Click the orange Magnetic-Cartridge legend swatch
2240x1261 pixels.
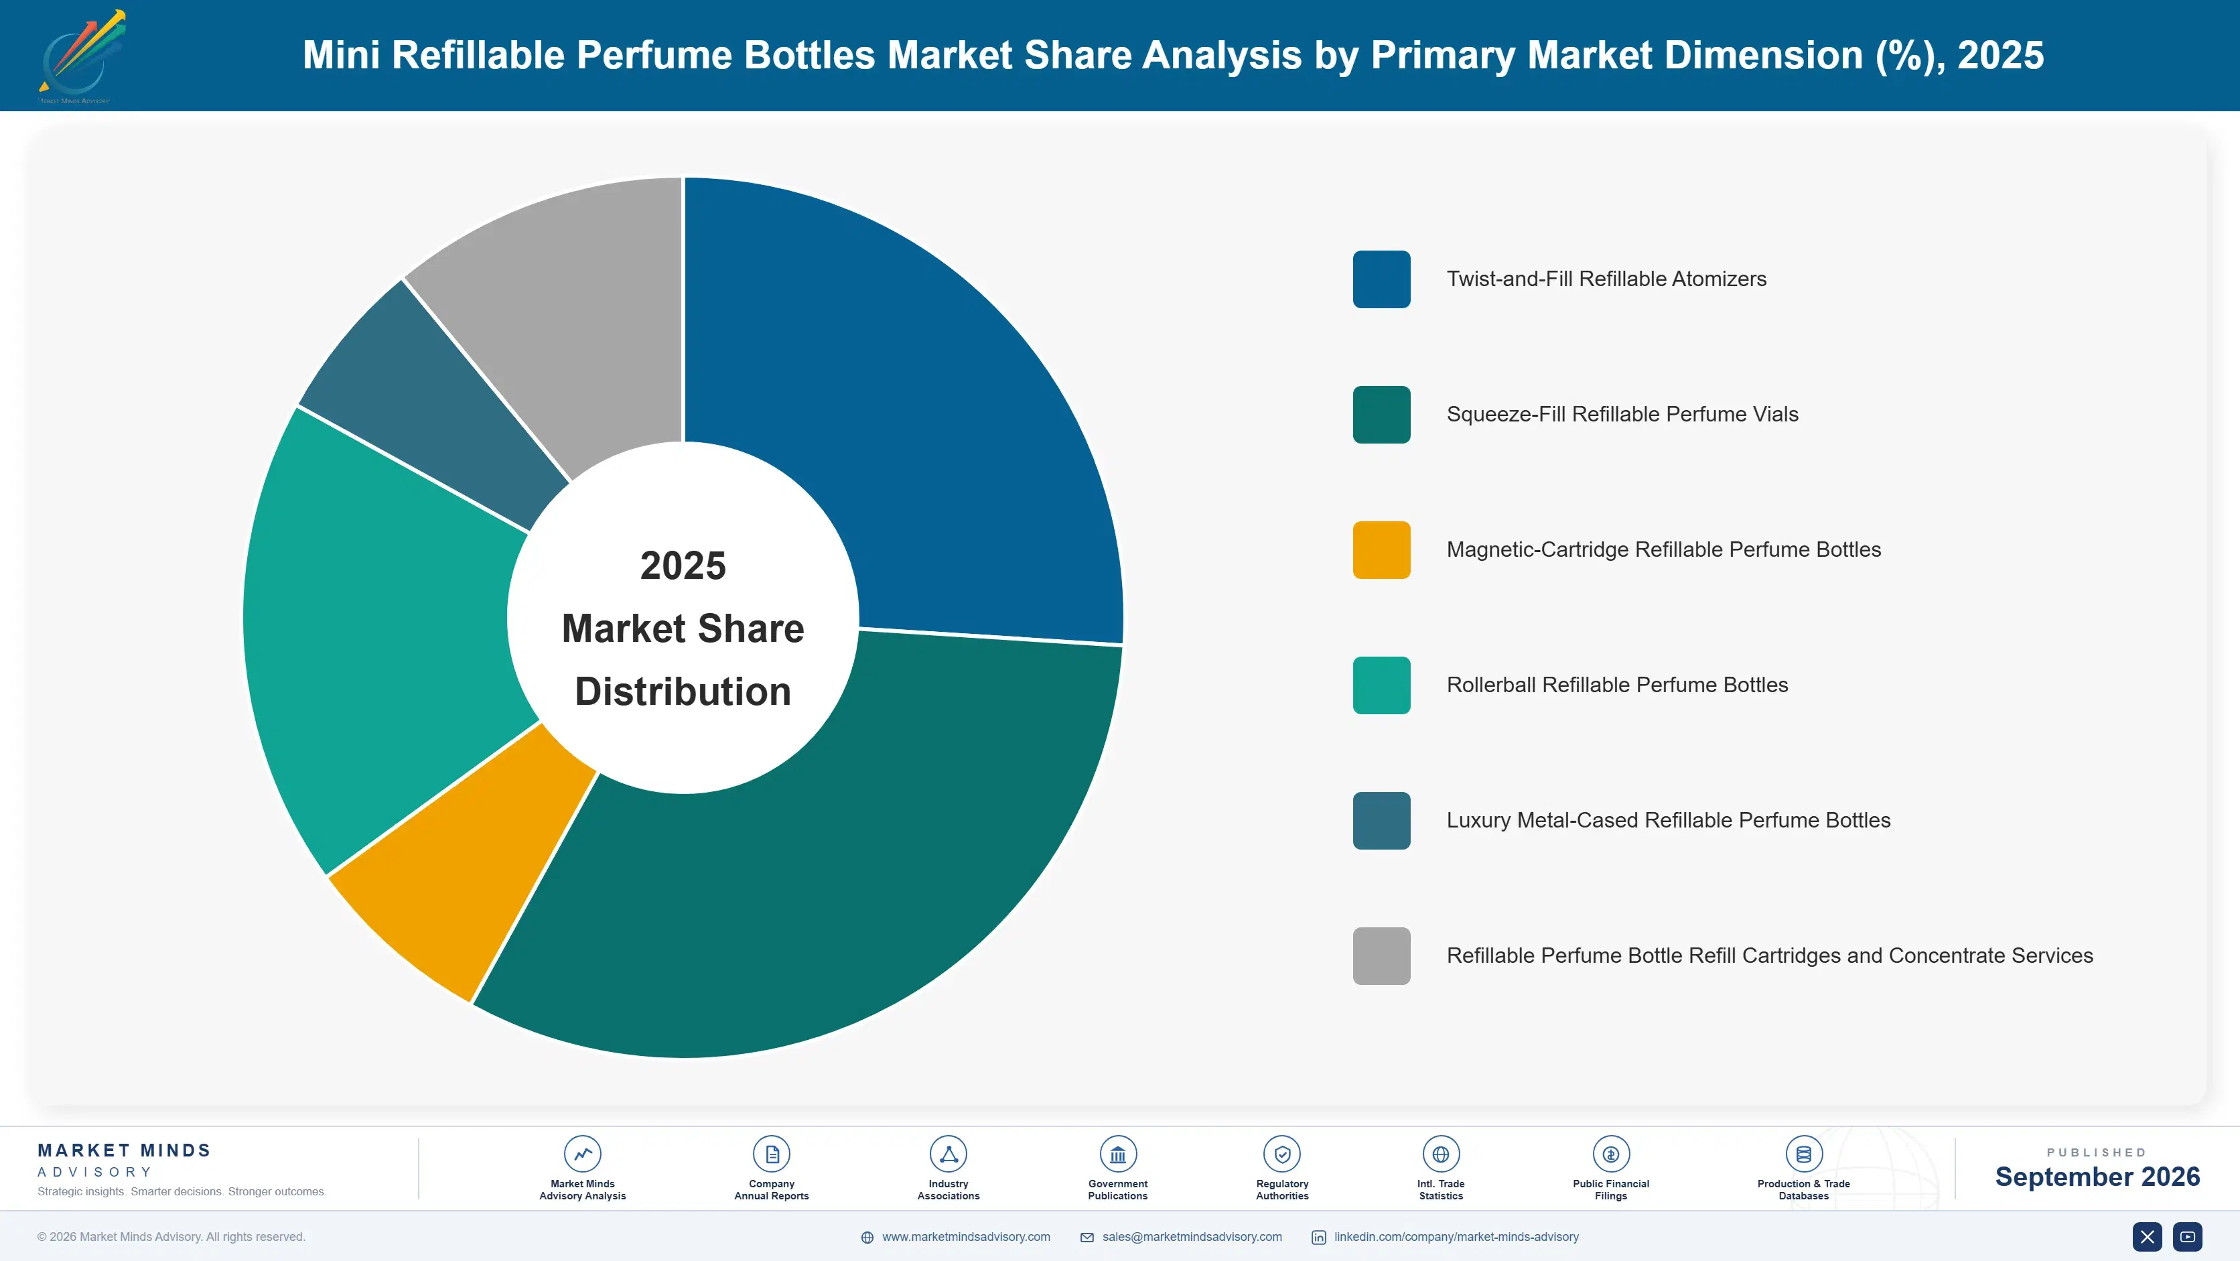(1381, 549)
